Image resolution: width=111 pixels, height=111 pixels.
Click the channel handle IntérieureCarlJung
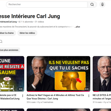pos(8,22)
